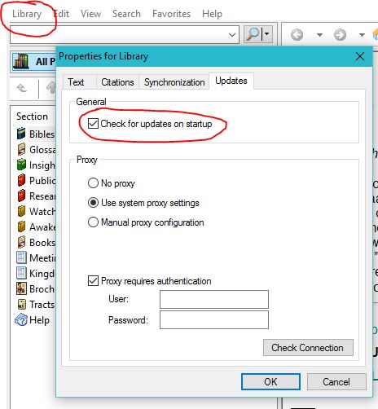Screen dimensions: 378x409
Task: Open the Glossary section icon
Action: click(21, 149)
